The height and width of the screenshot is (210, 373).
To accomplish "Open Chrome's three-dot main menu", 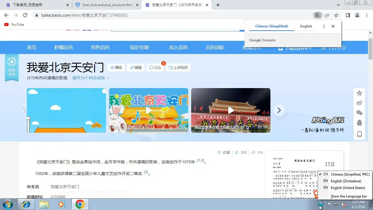I will (x=367, y=15).
